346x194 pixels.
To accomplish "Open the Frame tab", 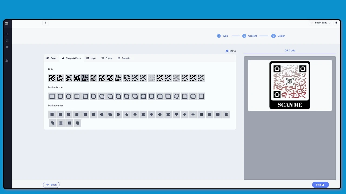I will (107, 58).
